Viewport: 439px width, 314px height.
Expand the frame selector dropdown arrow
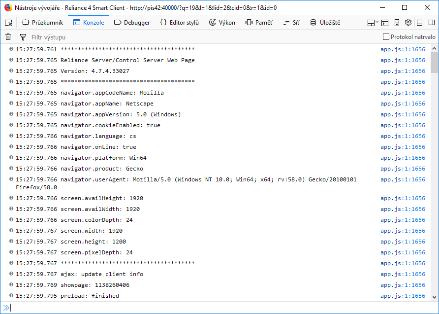tap(377, 23)
